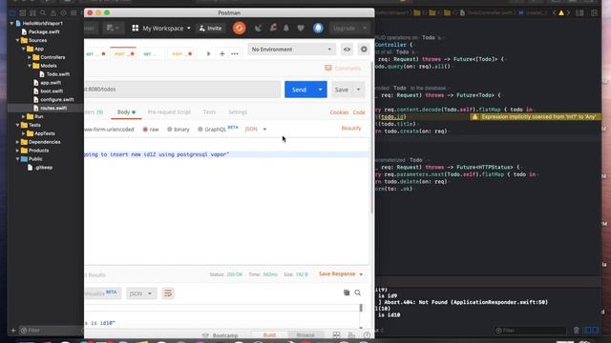Select the GraphQL body radio button

click(200, 130)
